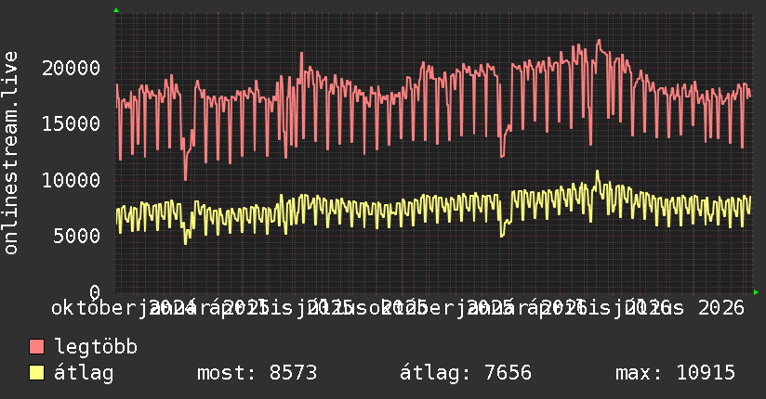Click the 0 Y-axis origin label

tap(95, 292)
